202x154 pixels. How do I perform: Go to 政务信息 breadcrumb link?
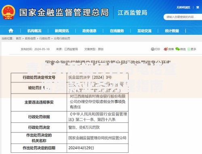coord(30,38)
